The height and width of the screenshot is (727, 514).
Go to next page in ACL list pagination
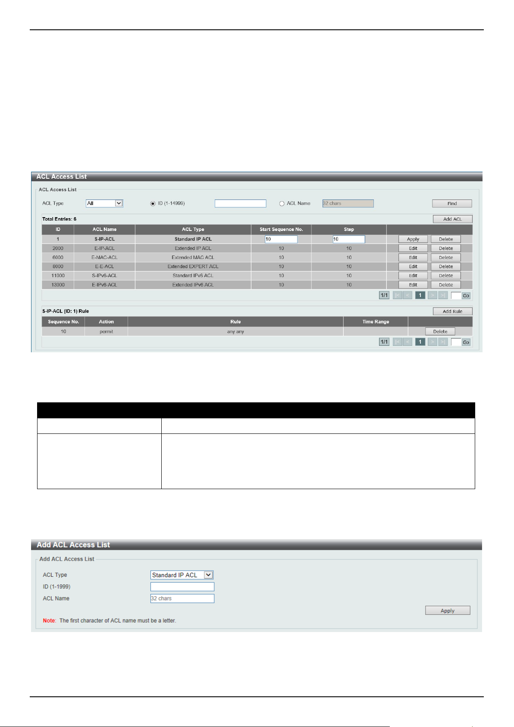[x=432, y=295]
